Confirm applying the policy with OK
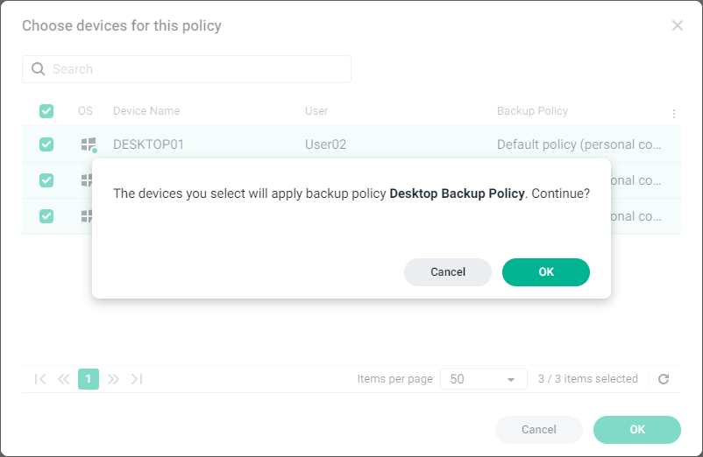The width and height of the screenshot is (703, 457). (545, 272)
